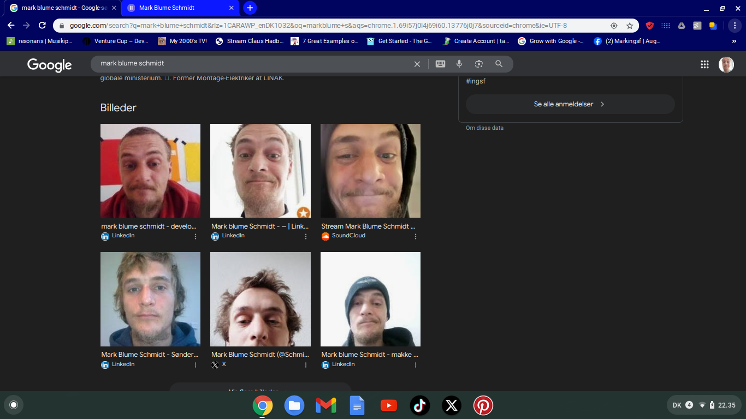
Task: Open the on-screen keyboard input tool
Action: click(x=440, y=64)
